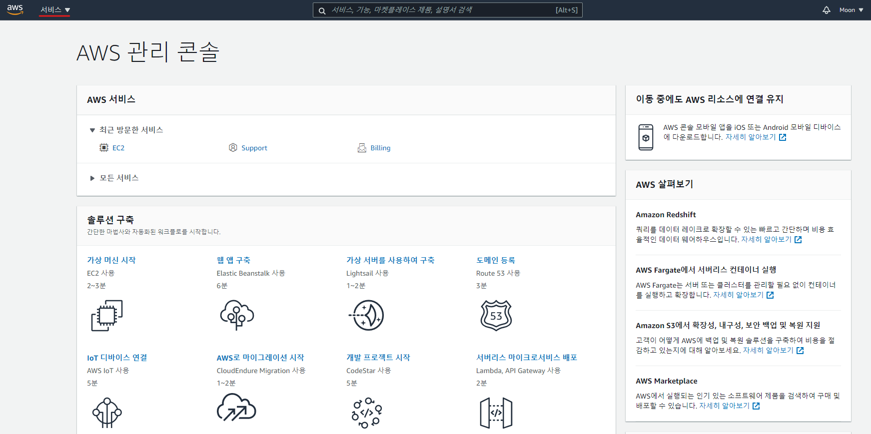Click the 'AWS IoT 사용' text

pos(108,371)
